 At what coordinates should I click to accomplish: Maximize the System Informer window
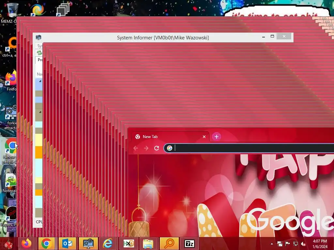pos(272,36)
